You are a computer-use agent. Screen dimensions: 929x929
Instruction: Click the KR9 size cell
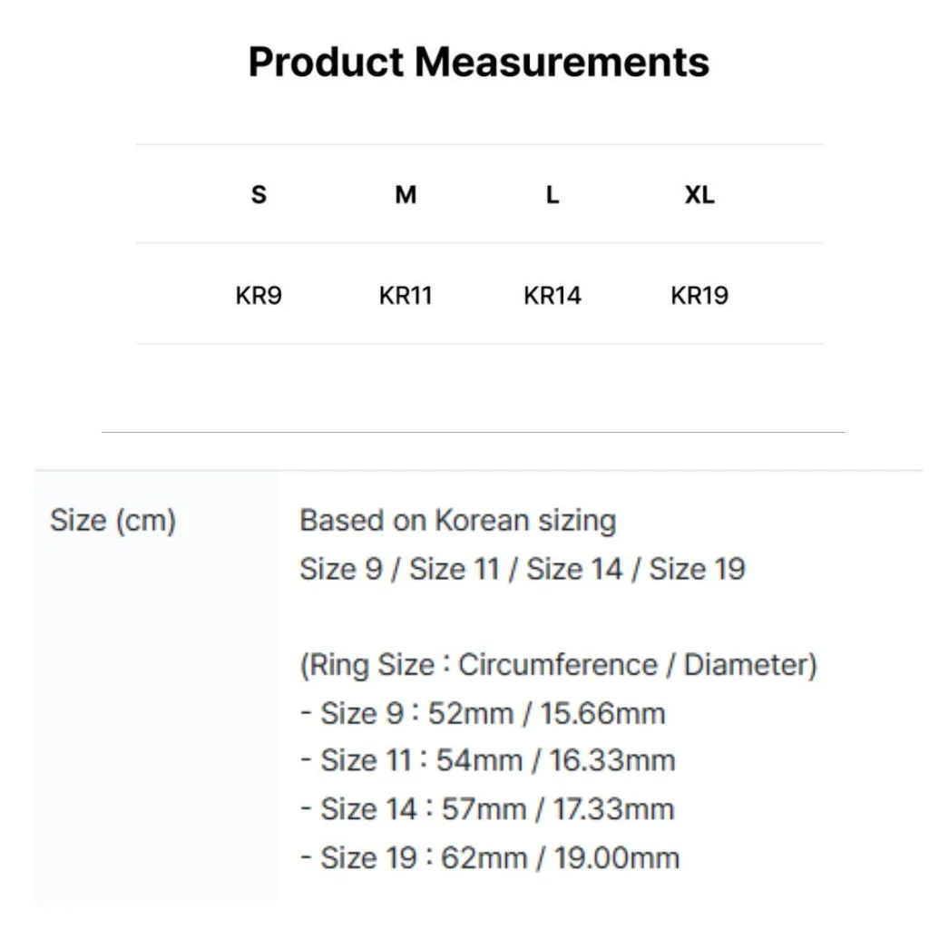point(259,296)
